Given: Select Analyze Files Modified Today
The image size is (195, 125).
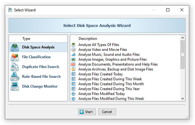Looking at the screenshot, I should point(125,94).
